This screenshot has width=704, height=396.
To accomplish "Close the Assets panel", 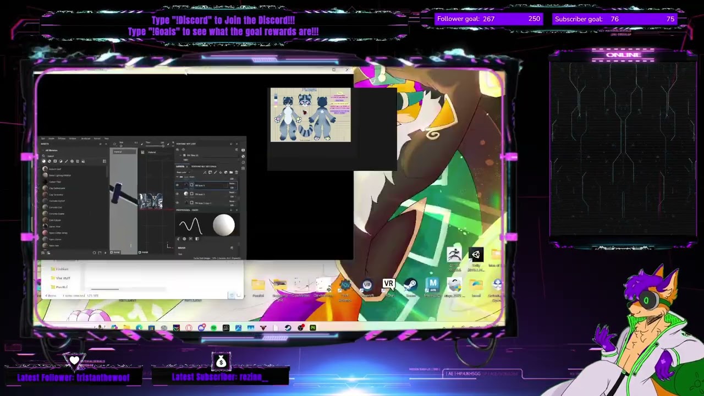I will coord(106,144).
